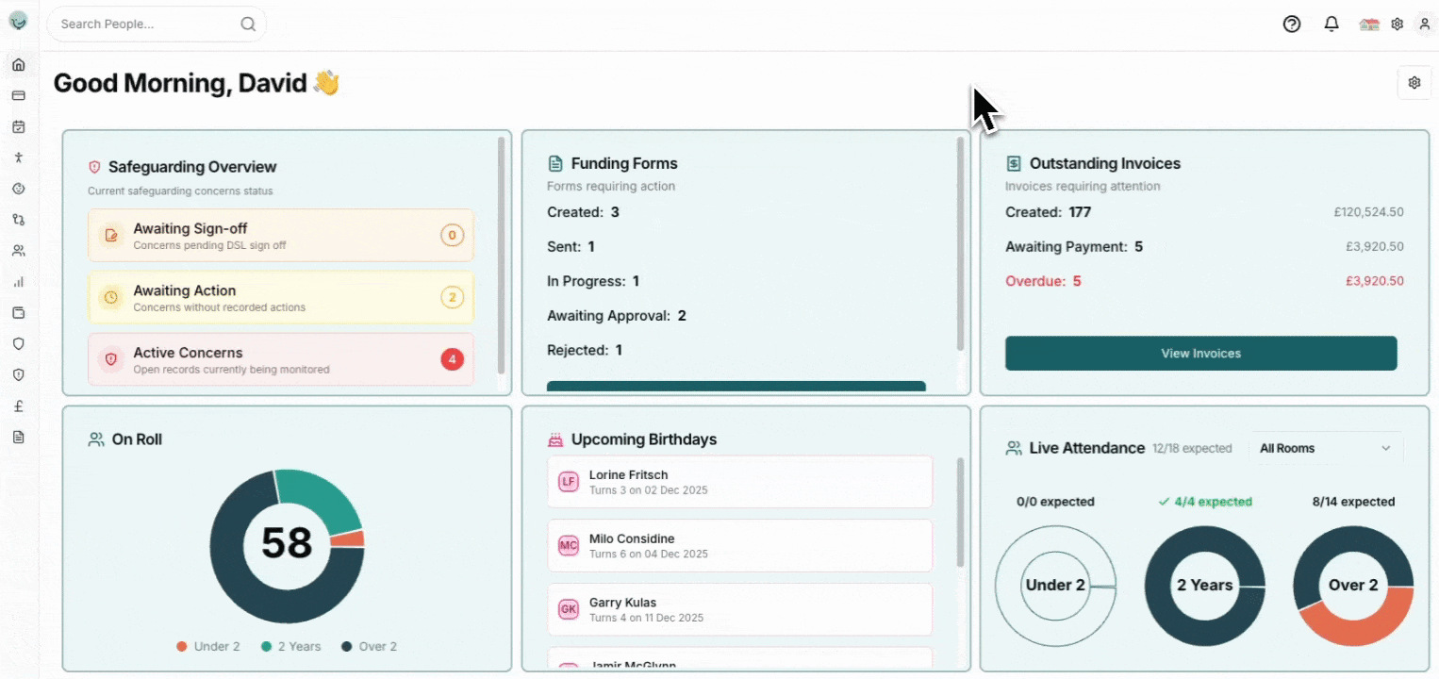Screen dimensions: 1439x679
Task: Focus the Search People field
Action: coord(157,25)
